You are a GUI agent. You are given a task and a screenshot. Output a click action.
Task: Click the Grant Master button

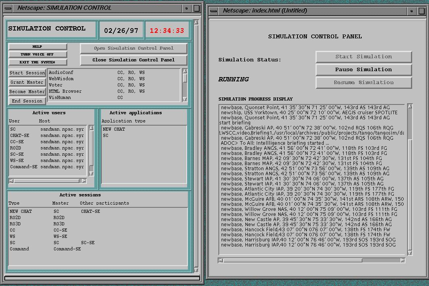point(27,82)
